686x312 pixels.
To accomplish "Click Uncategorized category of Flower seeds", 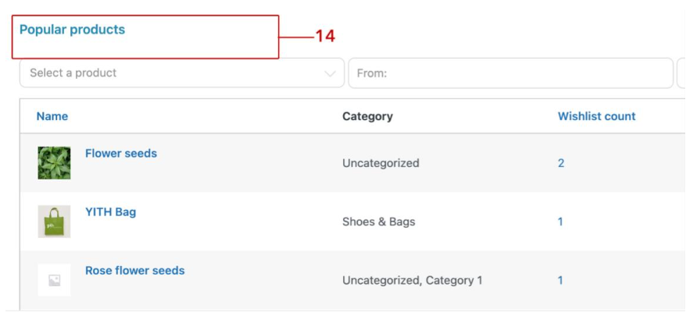I will [381, 163].
